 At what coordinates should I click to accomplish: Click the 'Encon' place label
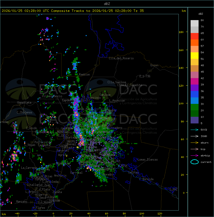(154, 65)
